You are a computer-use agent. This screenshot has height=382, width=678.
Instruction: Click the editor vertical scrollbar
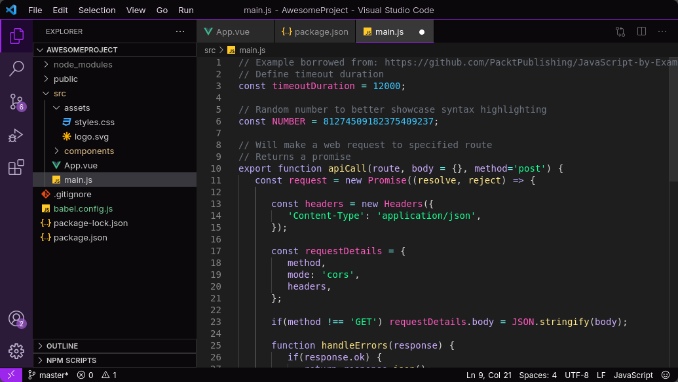pyautogui.click(x=673, y=119)
